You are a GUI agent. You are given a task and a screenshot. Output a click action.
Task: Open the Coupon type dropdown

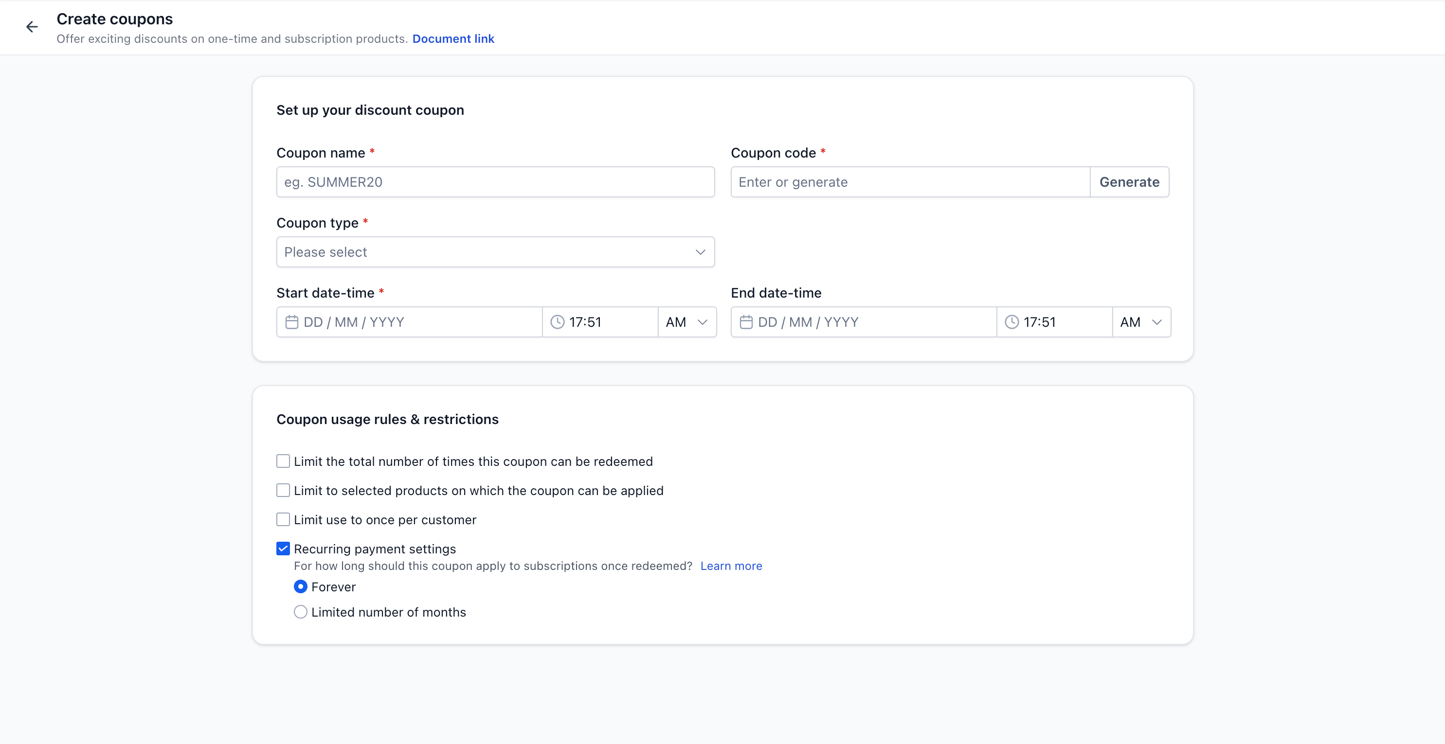(x=495, y=252)
